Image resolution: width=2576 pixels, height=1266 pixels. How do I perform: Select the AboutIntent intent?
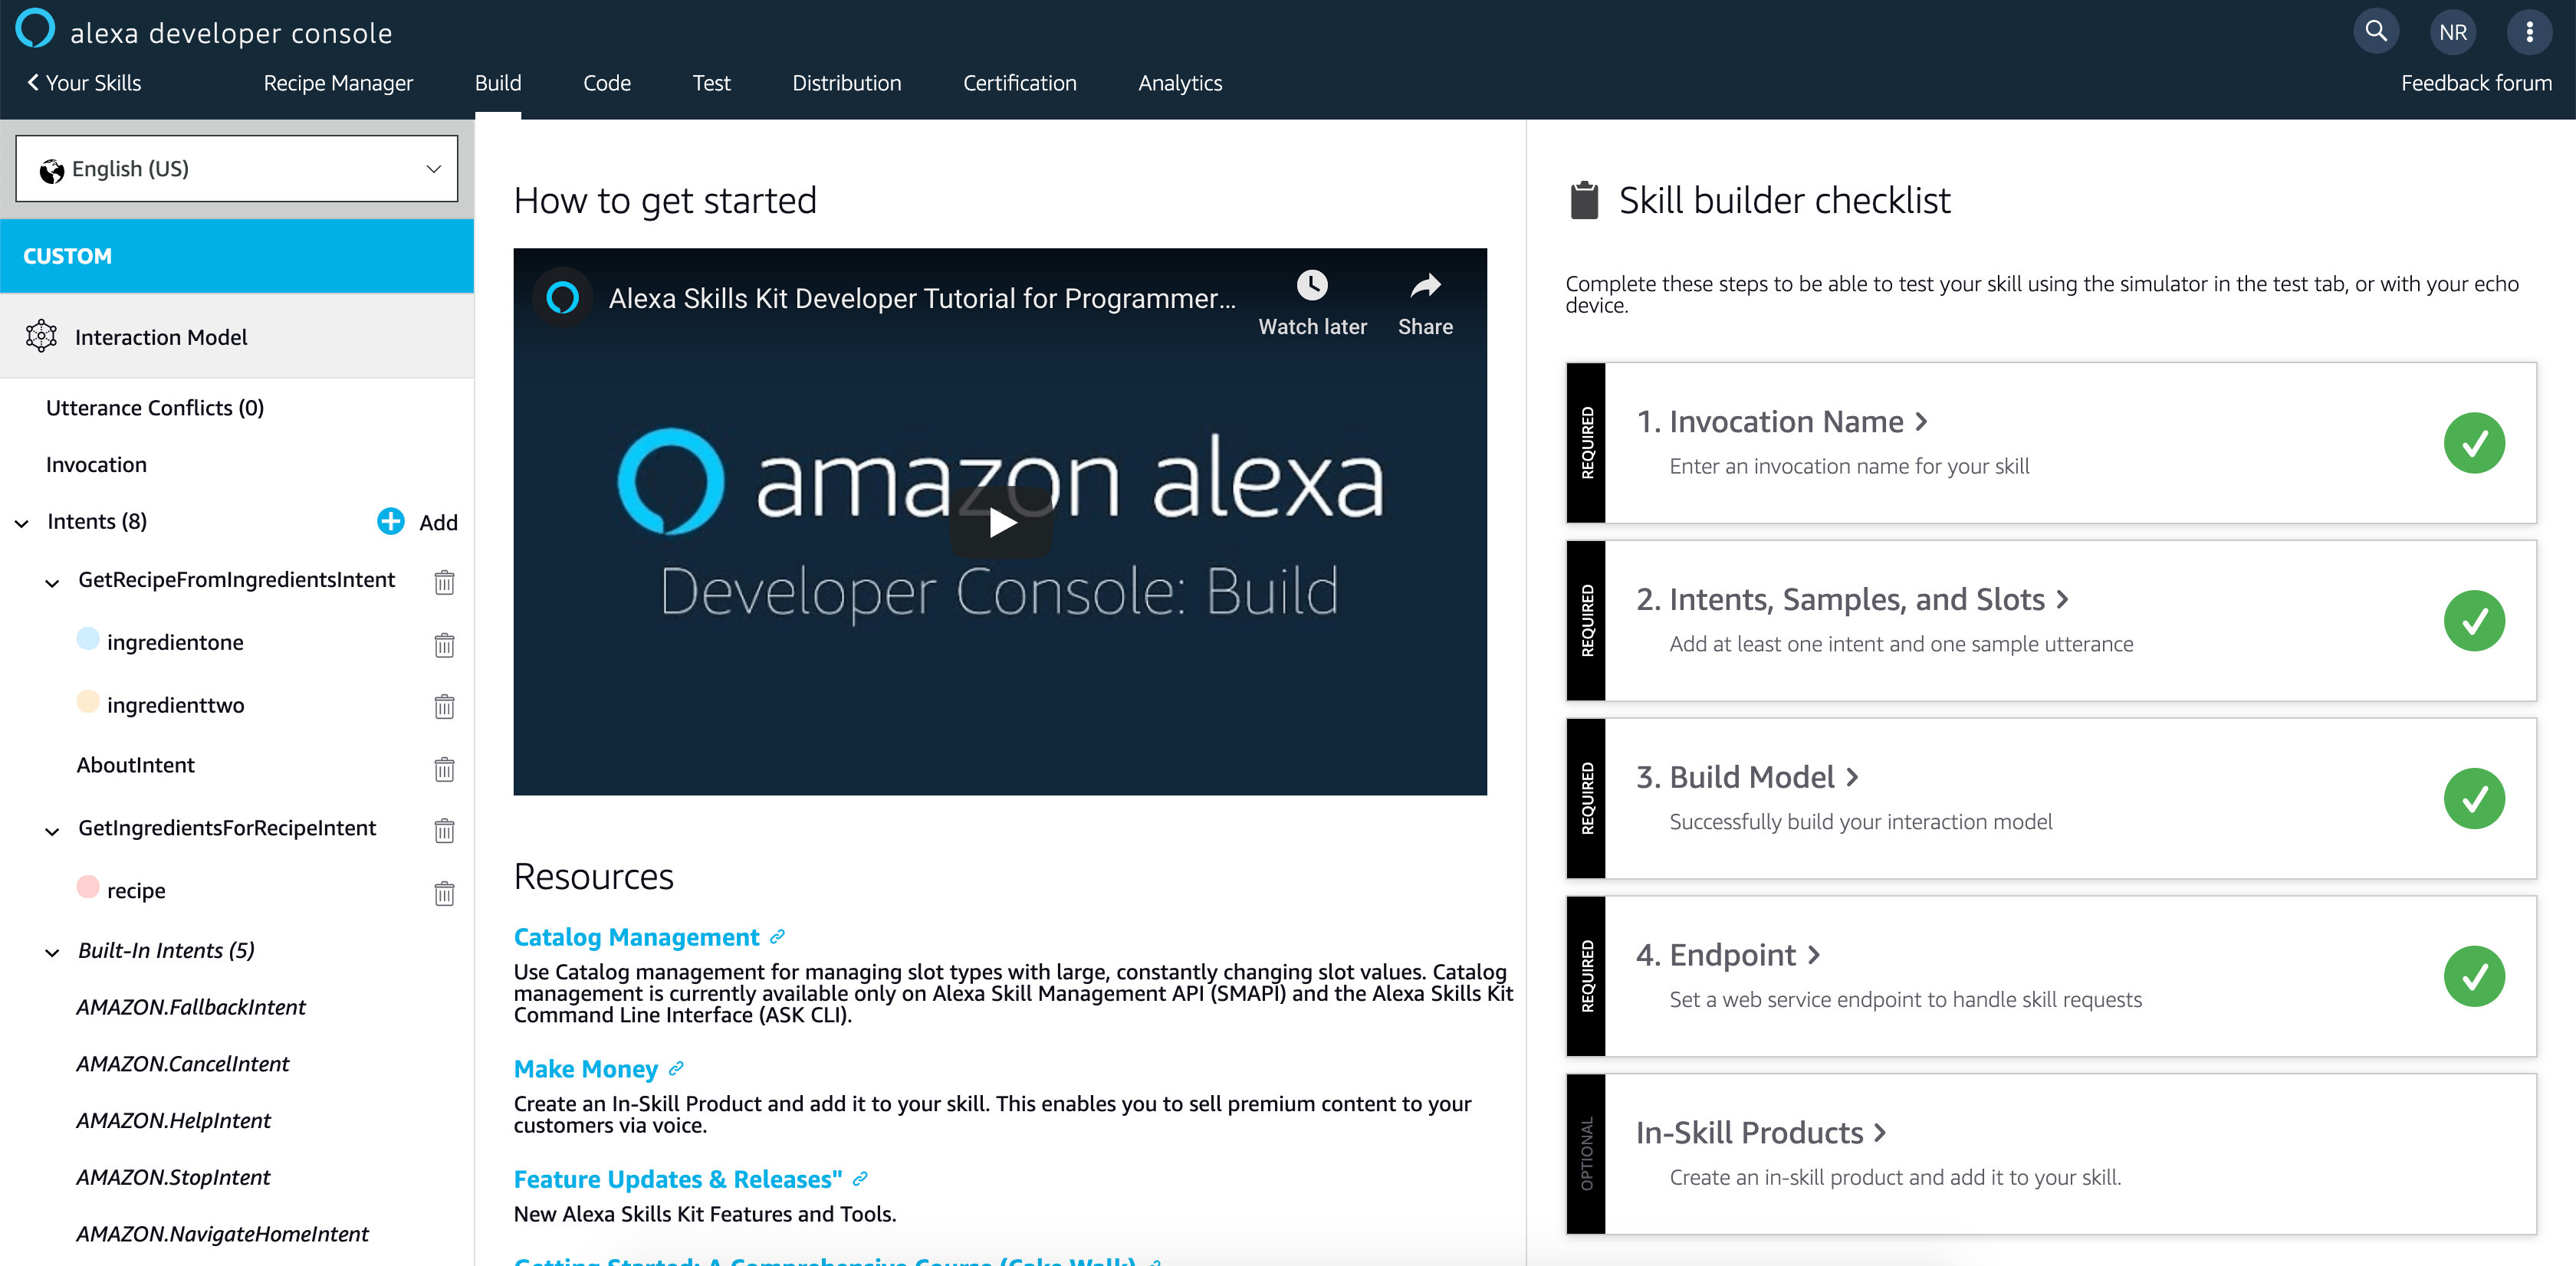tap(136, 766)
